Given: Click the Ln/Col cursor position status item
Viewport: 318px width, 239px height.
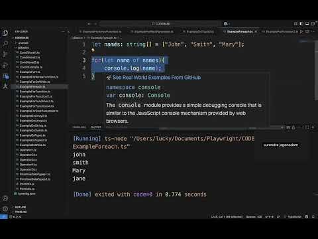Looking at the screenshot, I should (227, 216).
